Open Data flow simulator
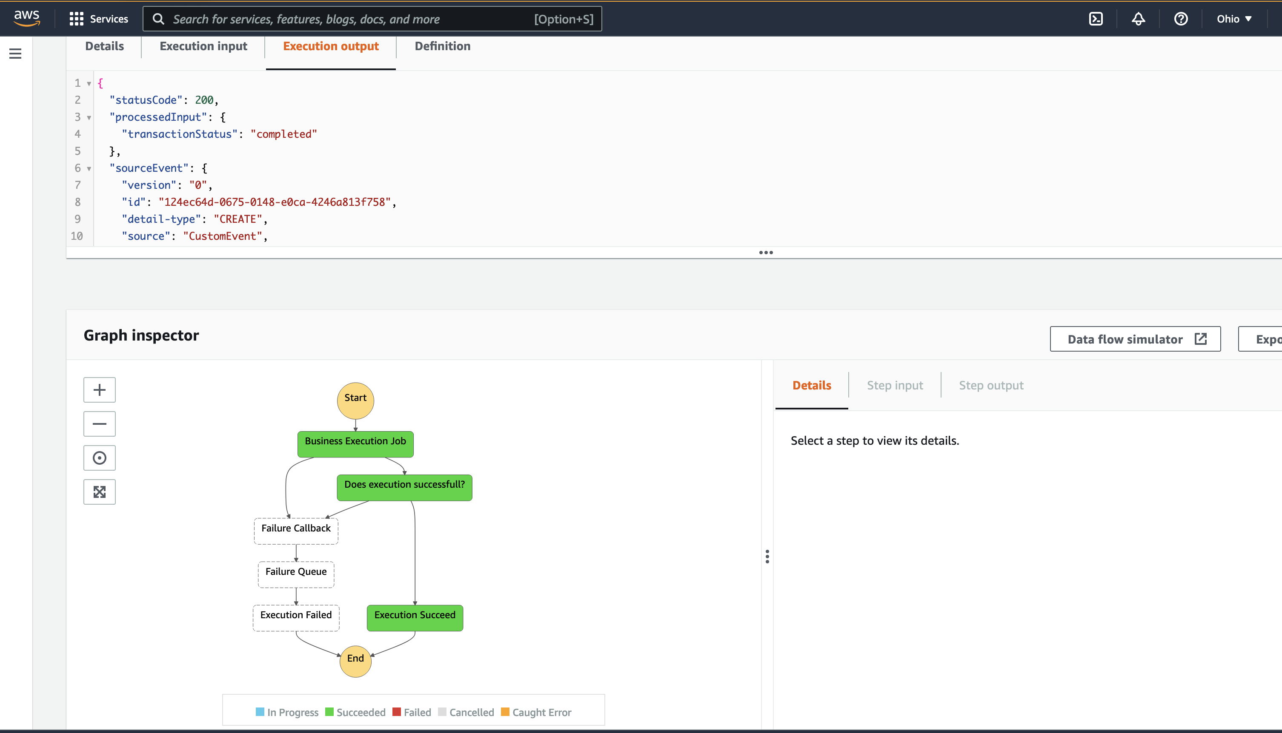 pos(1135,339)
